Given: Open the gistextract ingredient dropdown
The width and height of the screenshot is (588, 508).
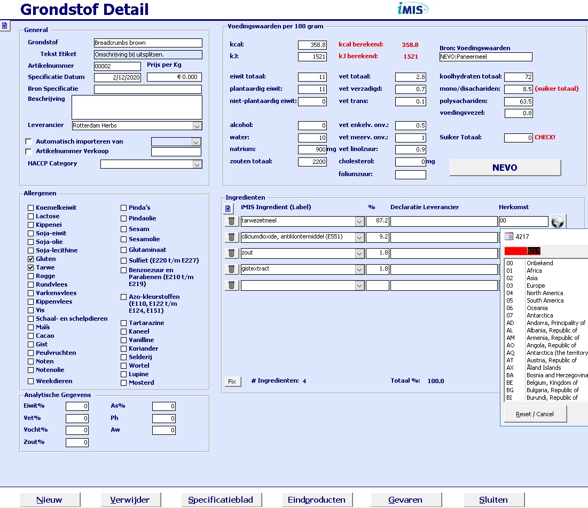Looking at the screenshot, I should click(359, 269).
